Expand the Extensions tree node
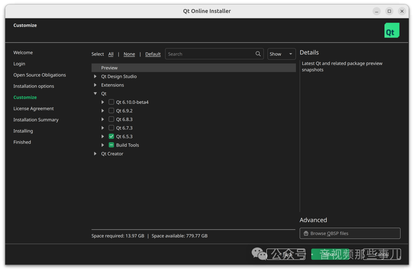Image resolution: width=414 pixels, height=271 pixels. tap(95, 85)
